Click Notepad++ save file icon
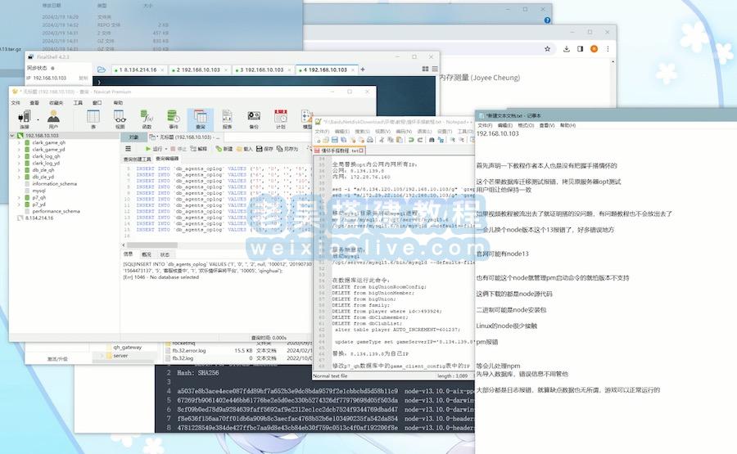 coord(335,140)
